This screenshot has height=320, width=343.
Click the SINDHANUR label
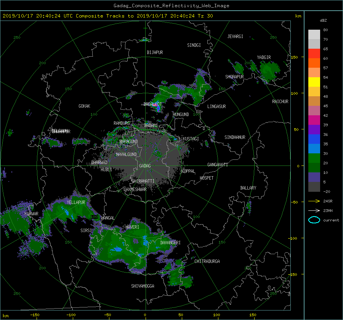(x=235, y=137)
